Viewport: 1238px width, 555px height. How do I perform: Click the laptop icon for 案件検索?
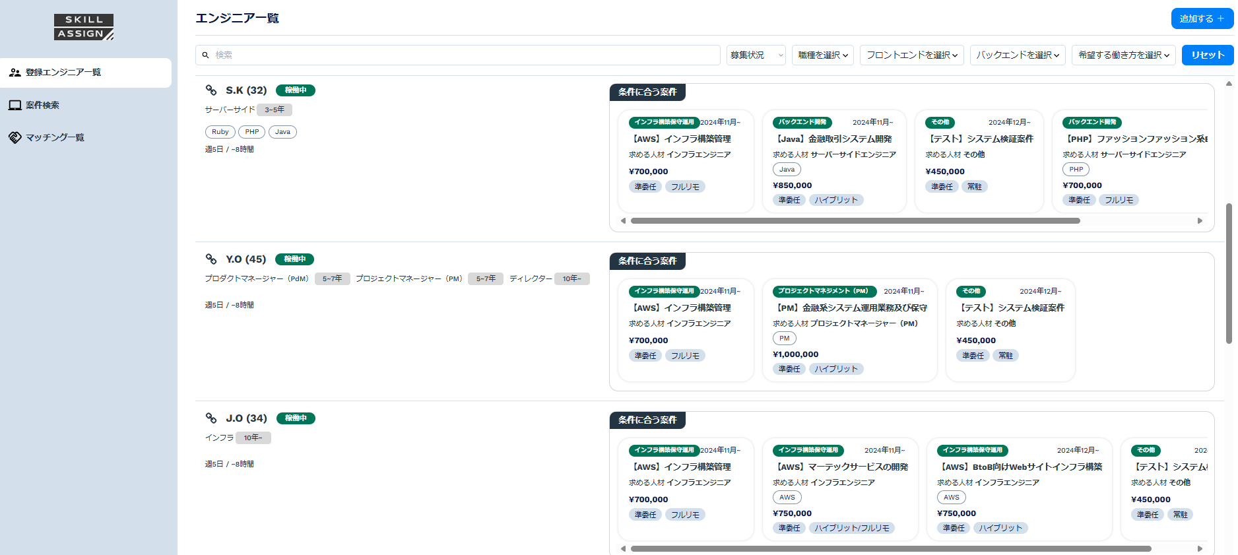coord(15,105)
